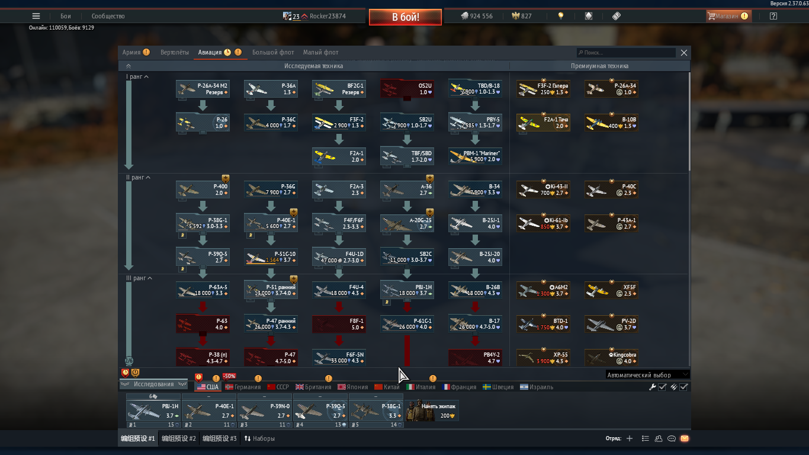Start battle with В бой! button
Viewport: 809px width, 455px height.
[405, 17]
